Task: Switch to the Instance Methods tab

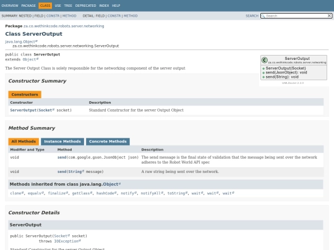Action: [62, 141]
